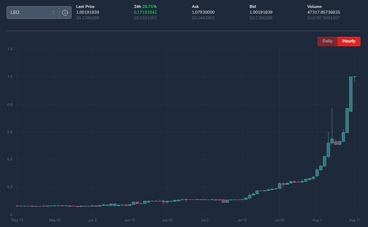The image size is (368, 227).
Task: Click the Volume figure 47317.85736835
Action: click(x=323, y=12)
